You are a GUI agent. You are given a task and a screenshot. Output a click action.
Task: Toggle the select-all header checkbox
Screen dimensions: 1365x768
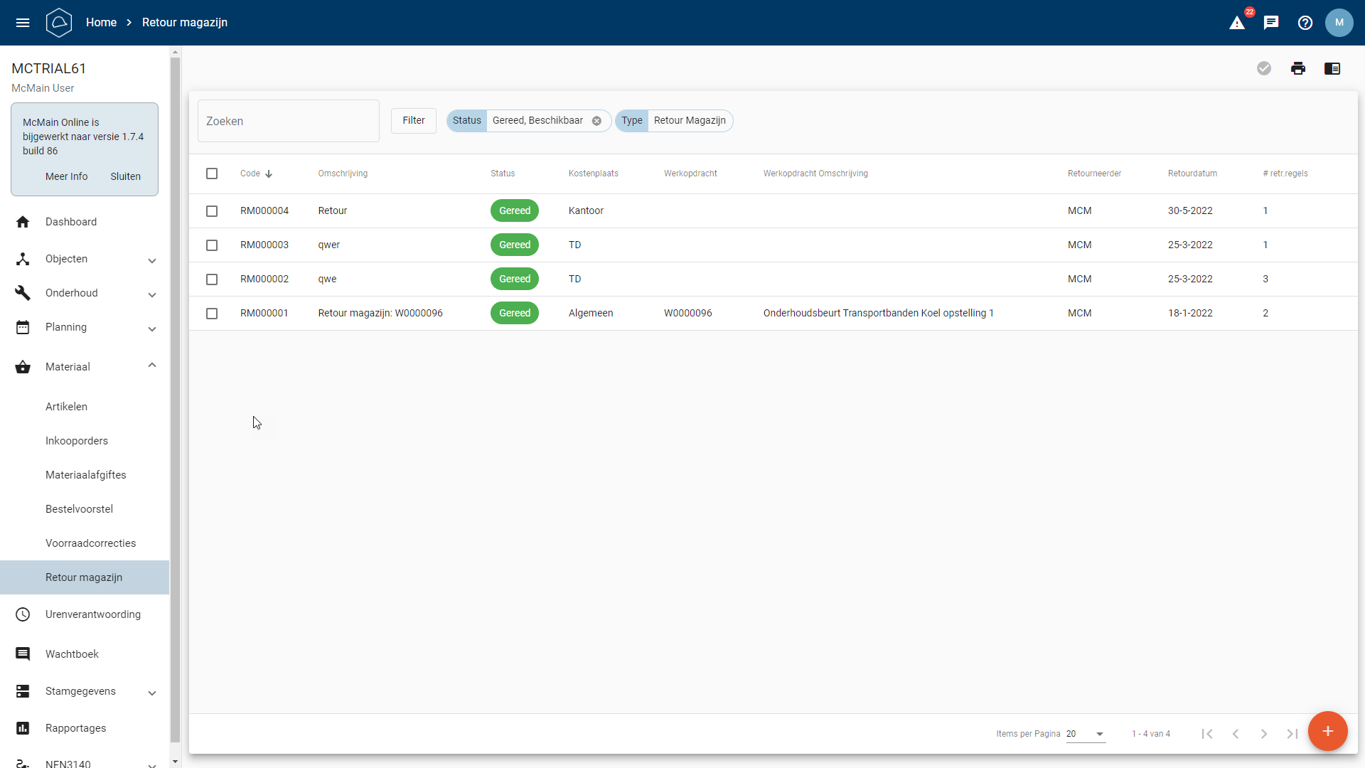click(x=212, y=174)
